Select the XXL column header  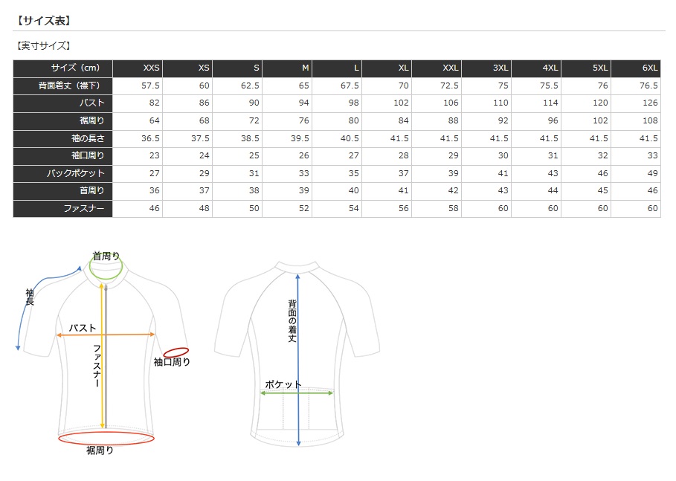tap(437, 68)
